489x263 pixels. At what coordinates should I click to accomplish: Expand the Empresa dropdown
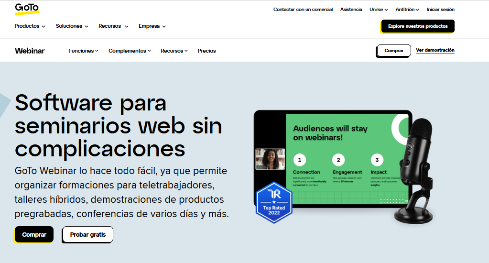point(152,26)
